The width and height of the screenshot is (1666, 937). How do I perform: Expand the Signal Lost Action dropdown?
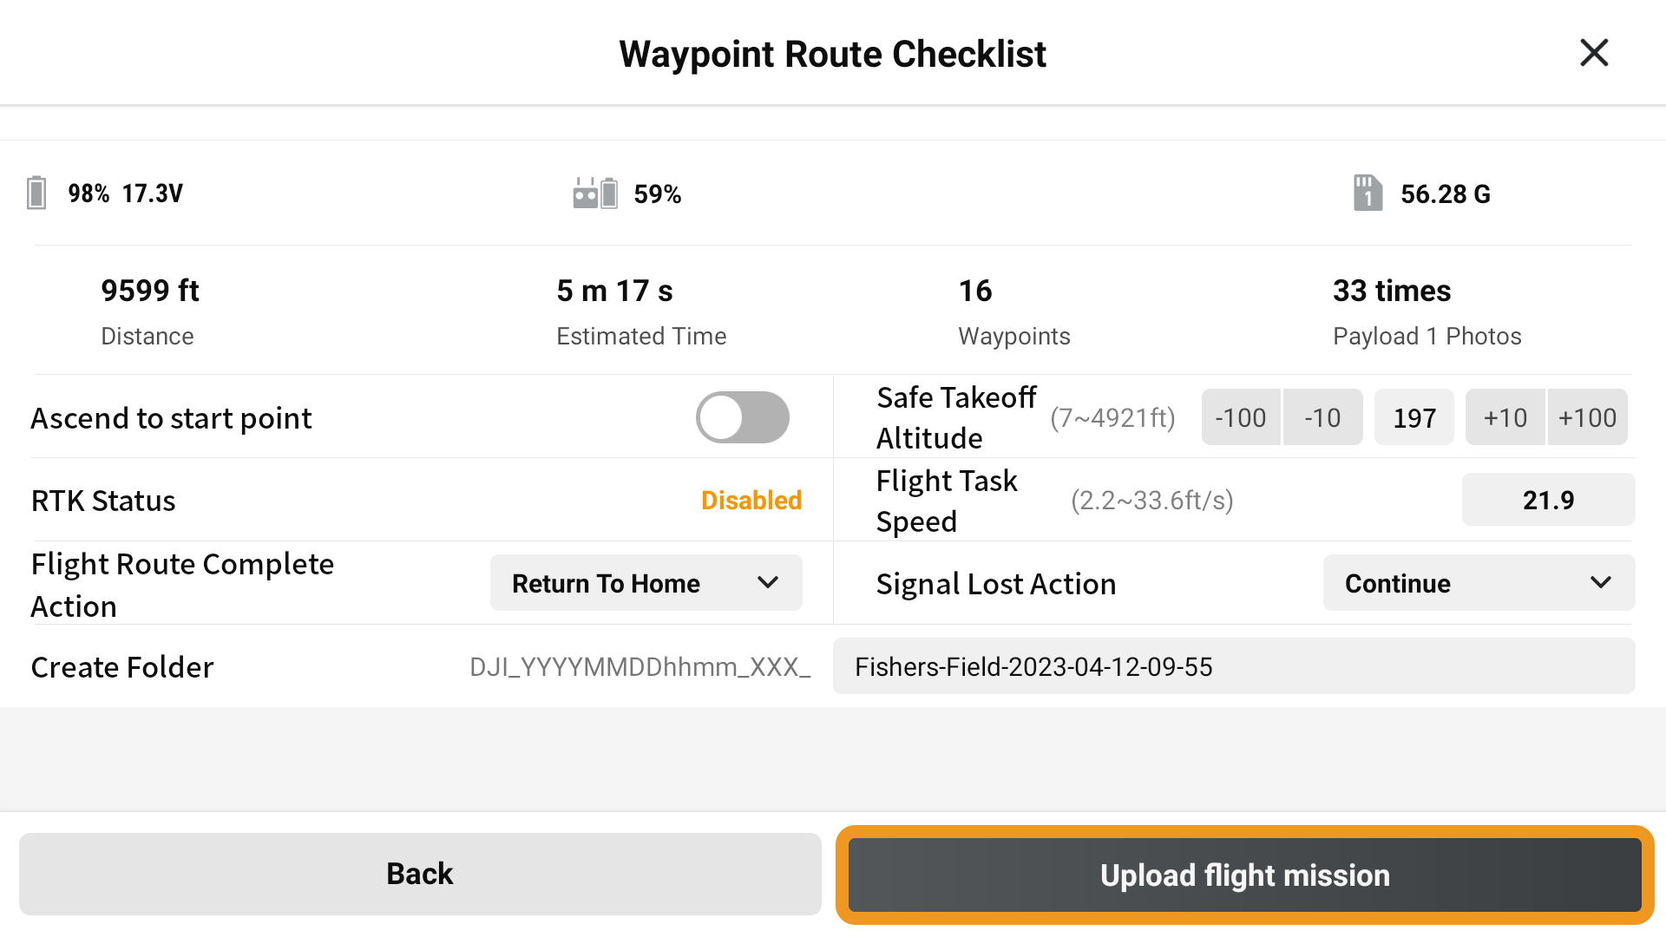(1478, 583)
